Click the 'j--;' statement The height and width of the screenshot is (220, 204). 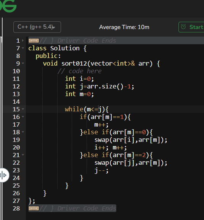click(101, 170)
